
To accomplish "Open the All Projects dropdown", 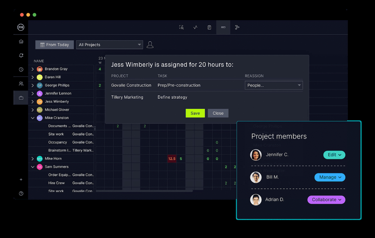I will [109, 45].
